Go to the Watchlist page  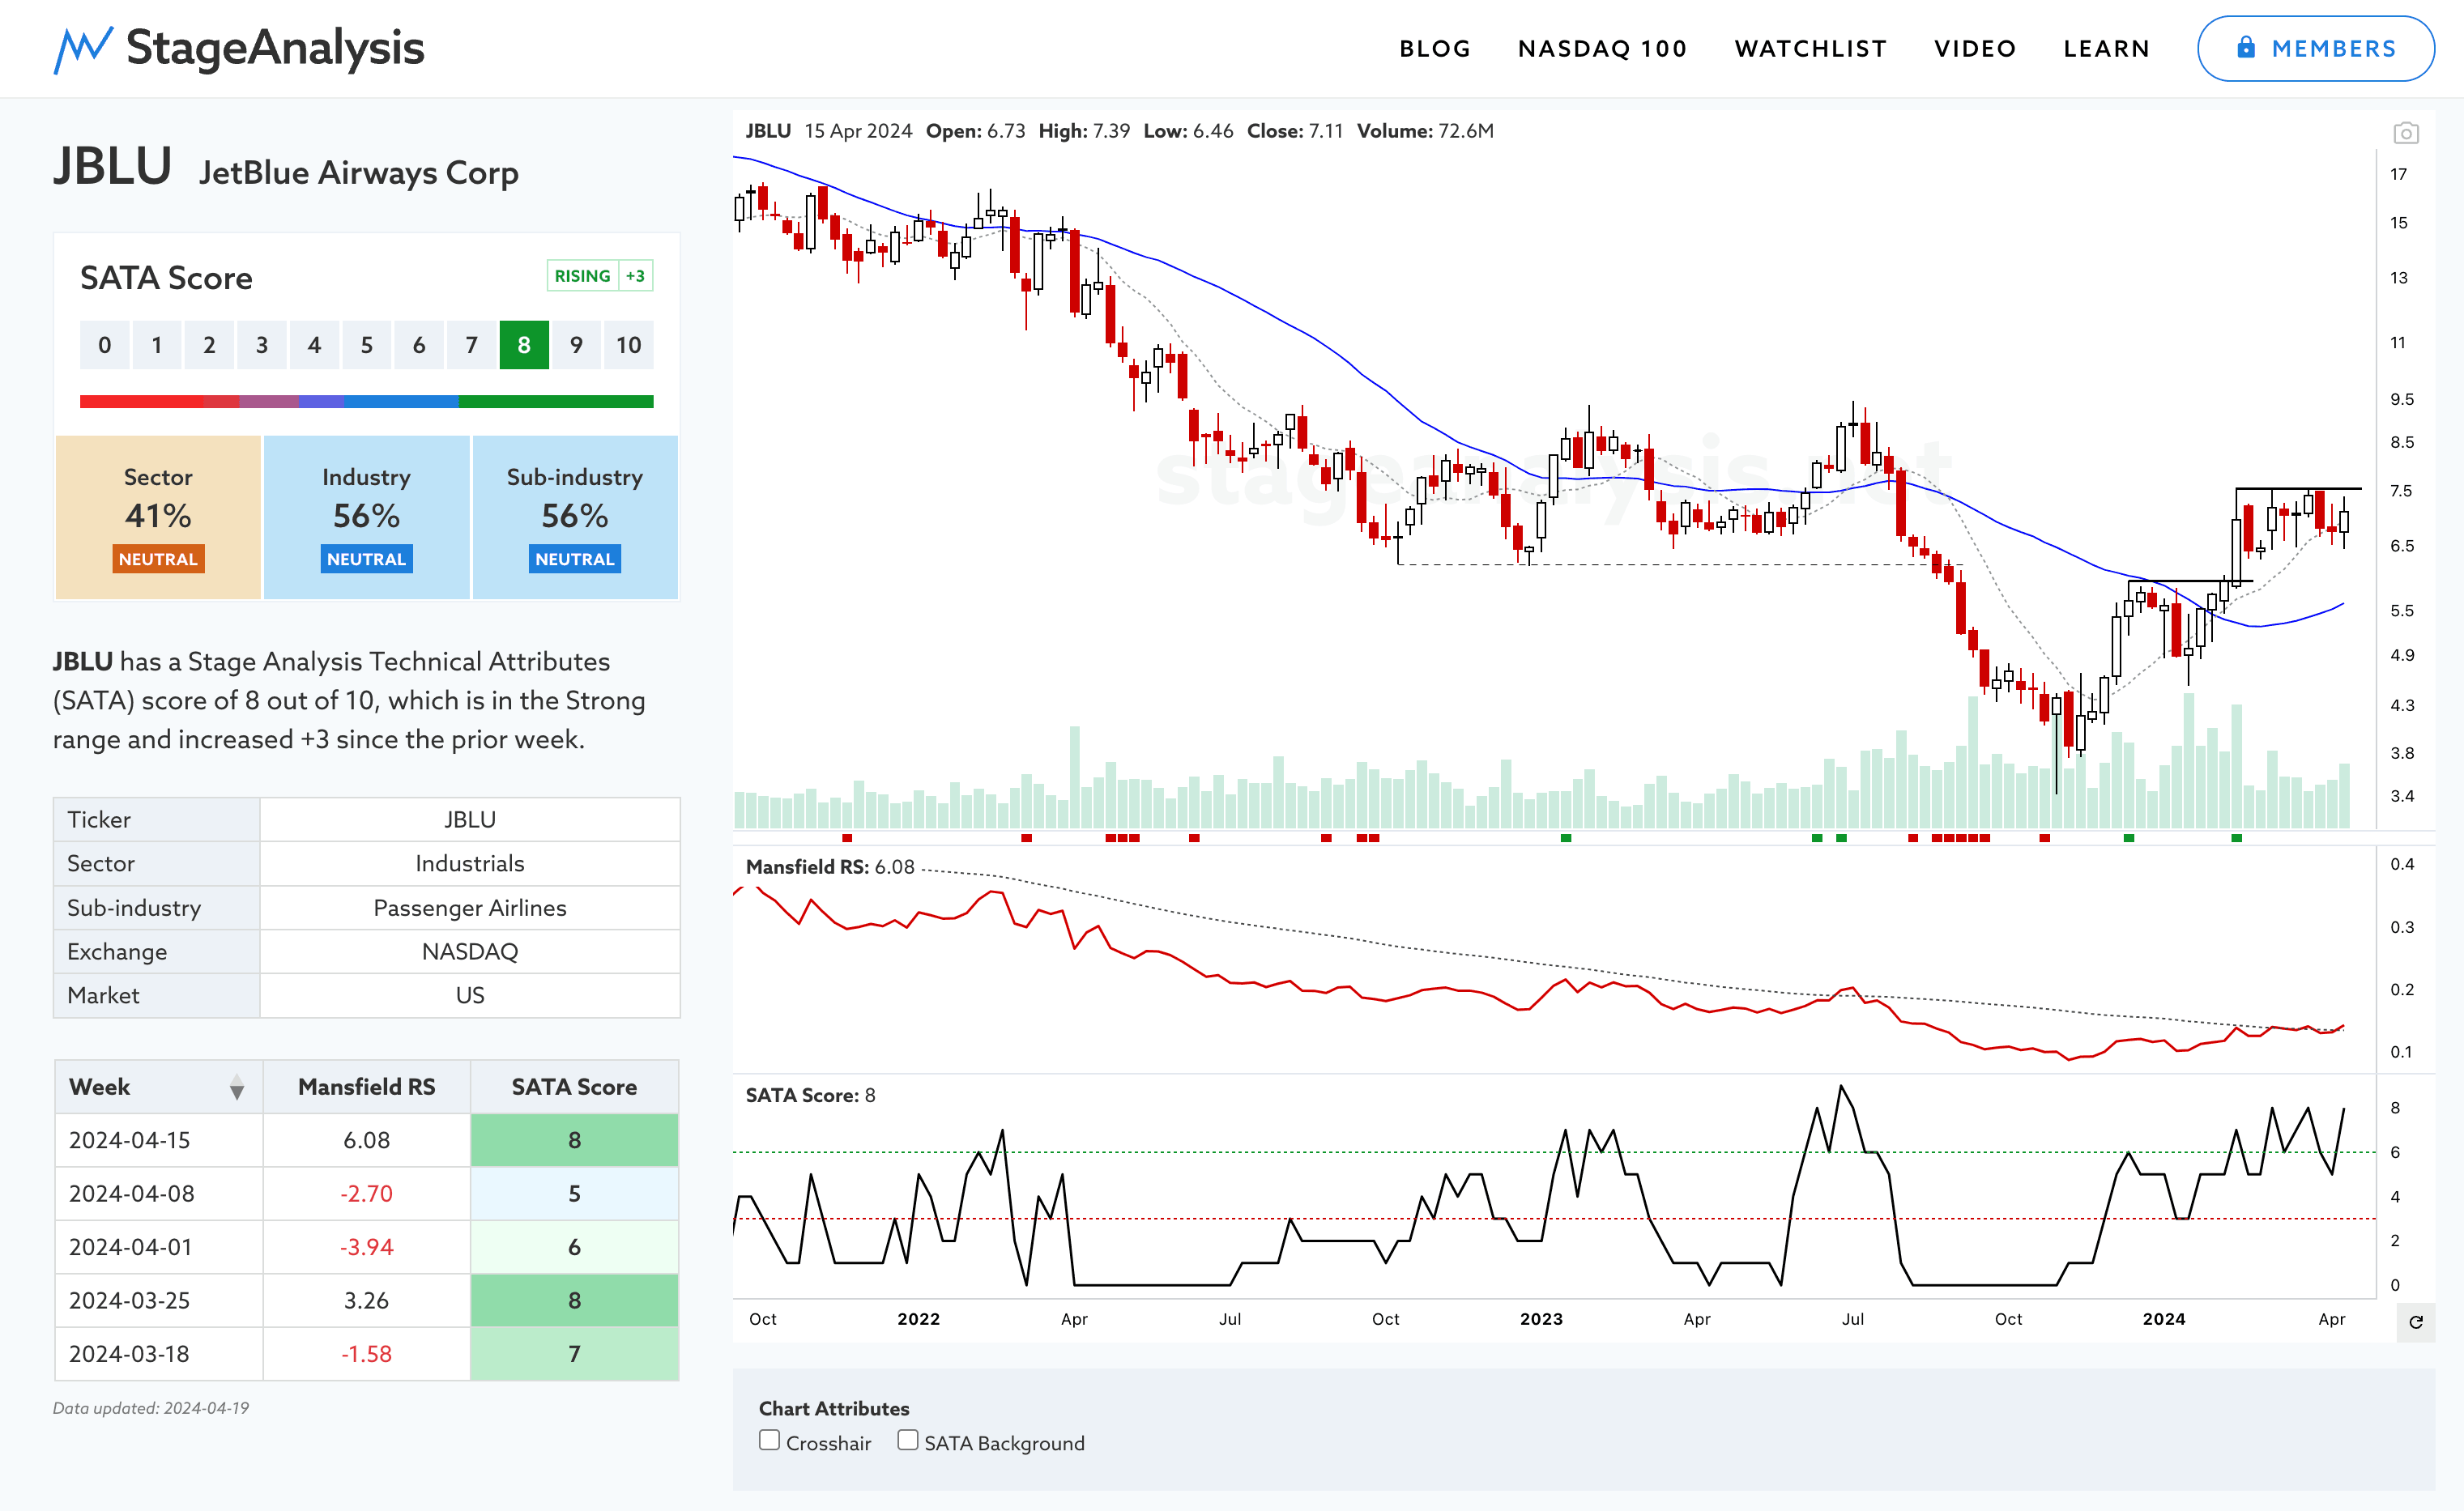point(1810,48)
